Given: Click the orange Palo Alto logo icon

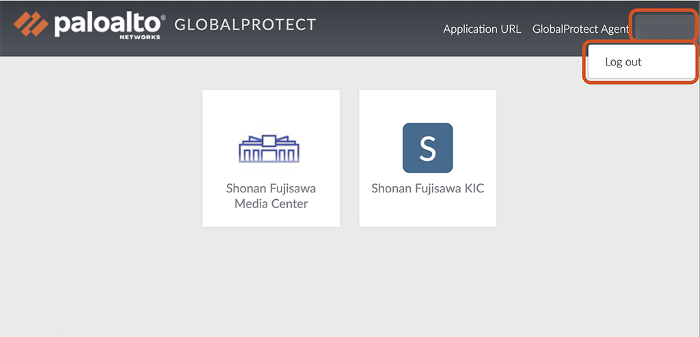Looking at the screenshot, I should 31,24.
